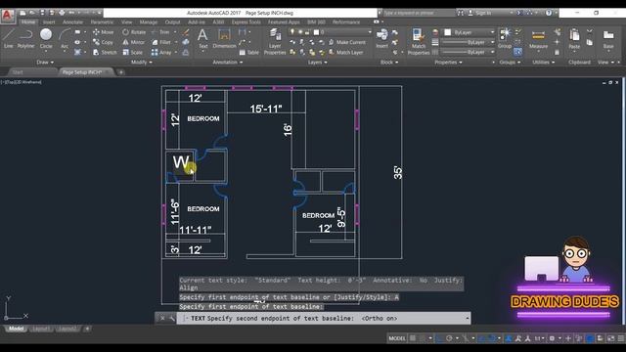Toggle clean screen icon in status bar

pyautogui.click(x=610, y=338)
